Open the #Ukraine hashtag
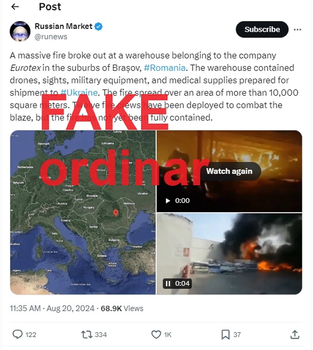313x350 pixels. [79, 92]
